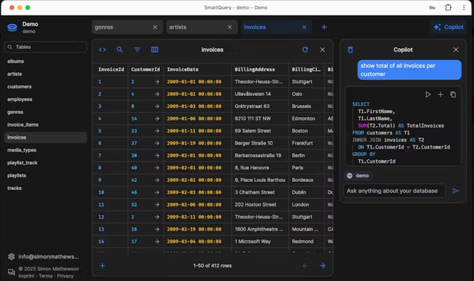
Task: Add a new row with plus icon
Action: [x=102, y=265]
